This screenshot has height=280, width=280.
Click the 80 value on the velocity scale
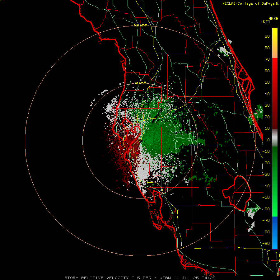click(x=267, y=48)
